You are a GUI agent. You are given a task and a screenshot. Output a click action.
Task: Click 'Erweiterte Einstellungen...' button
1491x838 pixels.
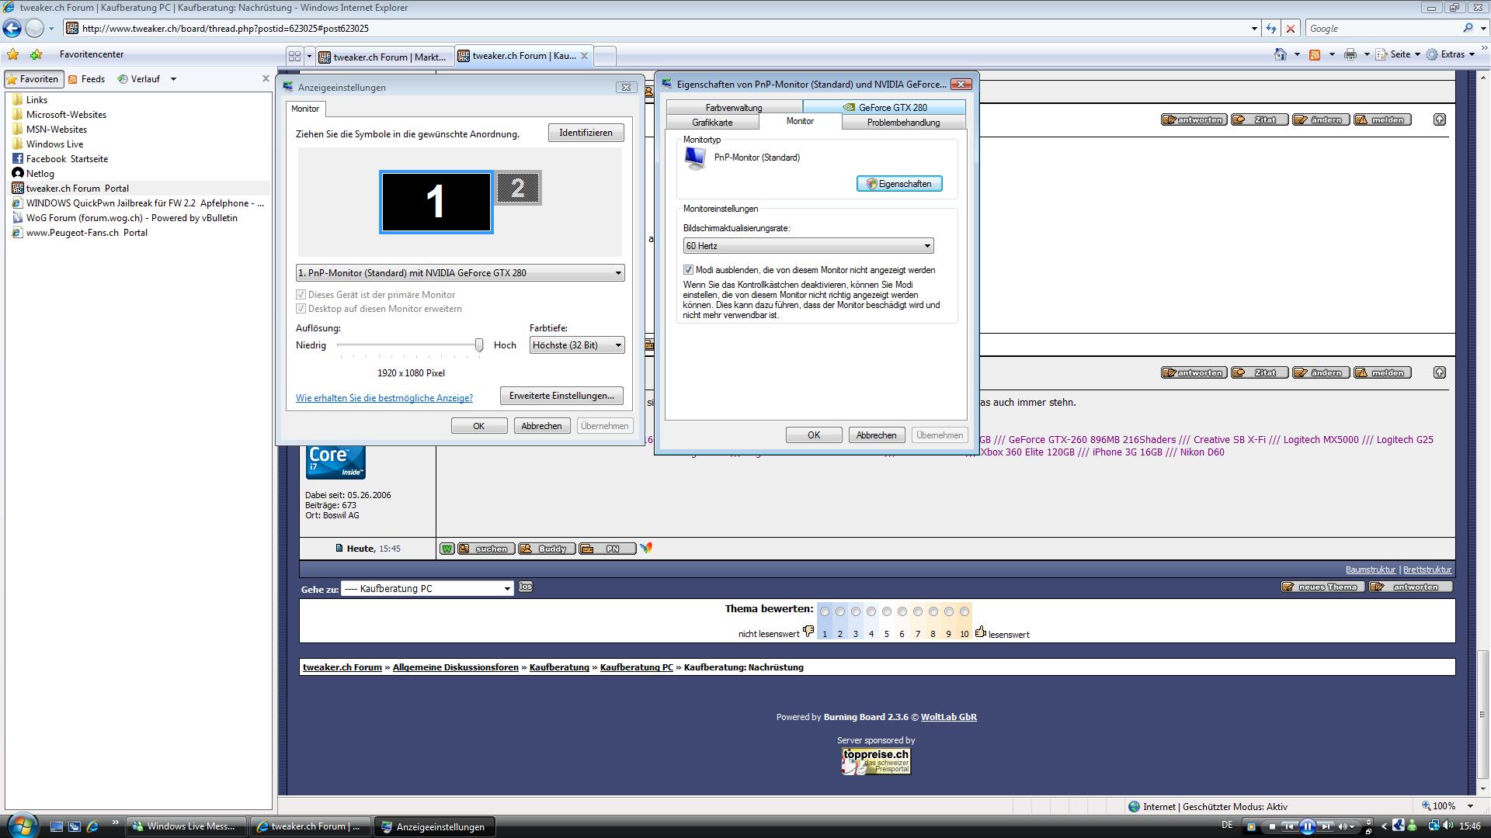click(561, 396)
